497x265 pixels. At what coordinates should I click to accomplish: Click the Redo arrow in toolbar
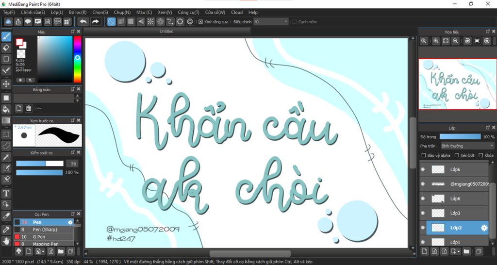95,21
